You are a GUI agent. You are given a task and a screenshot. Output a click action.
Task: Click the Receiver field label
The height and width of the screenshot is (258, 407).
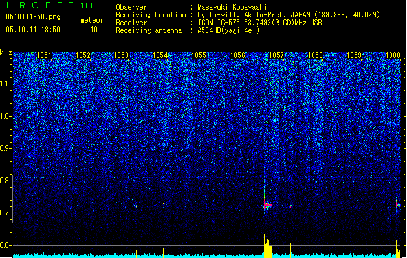[x=131, y=23]
